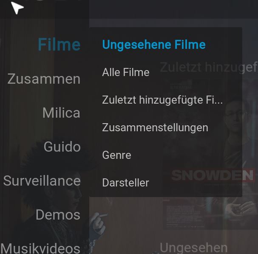Image resolution: width=258 pixels, height=254 pixels.
Task: Select Alle Filme in the submenu
Action: tap(126, 72)
